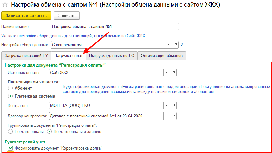Open the Выгрузка данных по ЛС tab
Screen dimensions: 272x153
pyautogui.click(x=112, y=56)
